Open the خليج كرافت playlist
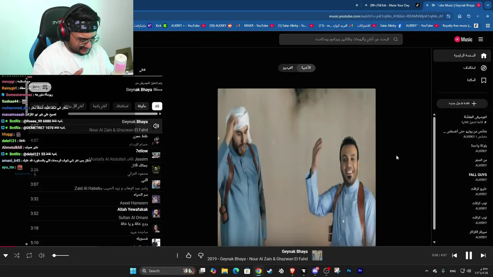The width and height of the screenshot is (493, 277). 462,191
